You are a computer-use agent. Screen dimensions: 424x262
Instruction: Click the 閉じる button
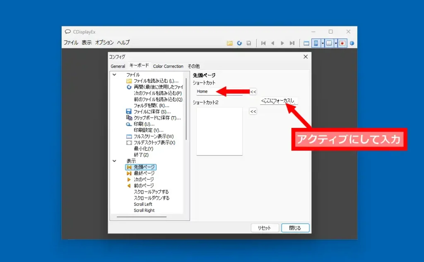295,228
